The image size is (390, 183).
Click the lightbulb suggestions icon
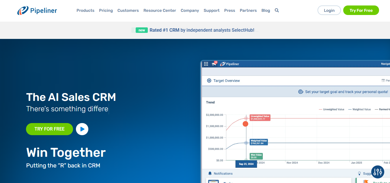pyautogui.click(x=359, y=173)
